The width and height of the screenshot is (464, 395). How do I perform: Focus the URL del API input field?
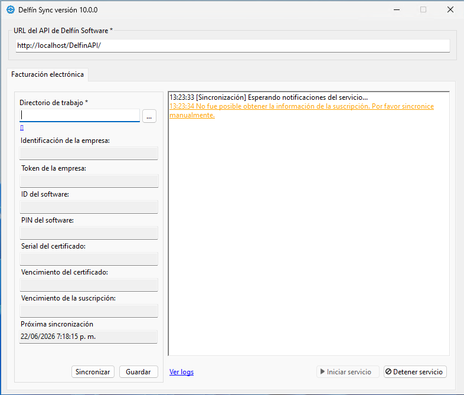click(x=233, y=45)
